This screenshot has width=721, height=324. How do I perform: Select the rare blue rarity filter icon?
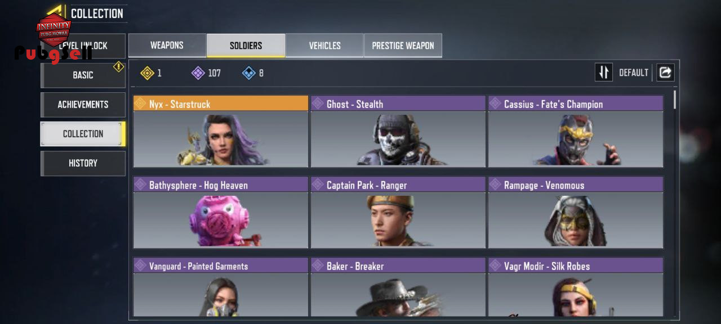click(x=248, y=73)
